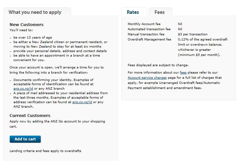Image resolution: width=238 pixels, height=161 pixels.
Task: Click the Overdraft Management fee label
Action: [x=149, y=40]
